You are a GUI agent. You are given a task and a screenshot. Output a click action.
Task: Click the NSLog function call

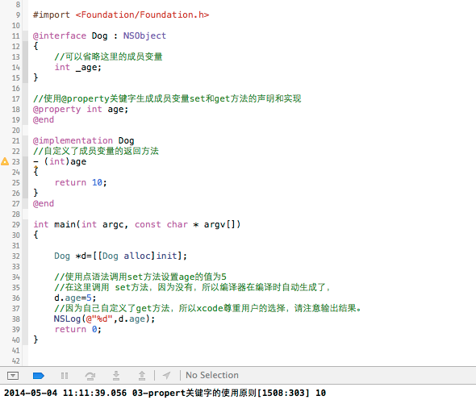(67, 319)
